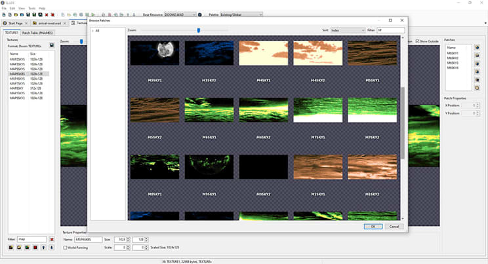Click the Zoom slider handle in Browse Patches
The height and width of the screenshot is (264, 488).
tap(199, 30)
